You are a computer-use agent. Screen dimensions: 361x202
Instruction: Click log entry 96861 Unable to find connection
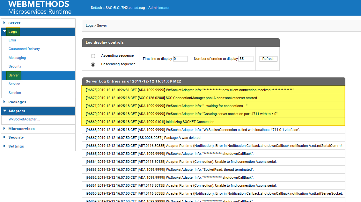click(213, 185)
